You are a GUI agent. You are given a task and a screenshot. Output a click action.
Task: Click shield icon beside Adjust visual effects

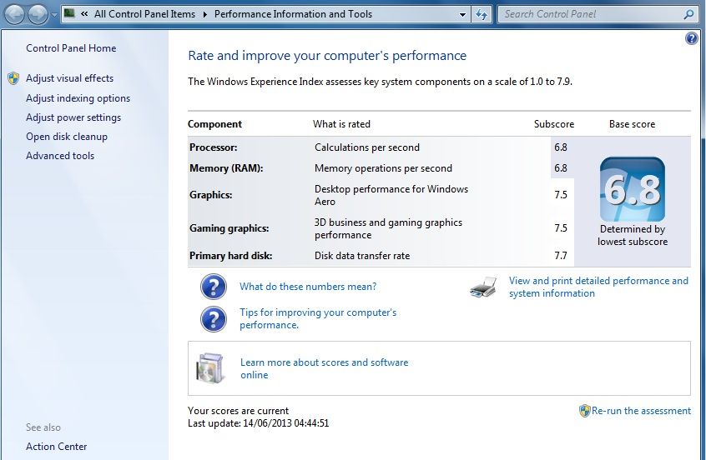point(13,78)
